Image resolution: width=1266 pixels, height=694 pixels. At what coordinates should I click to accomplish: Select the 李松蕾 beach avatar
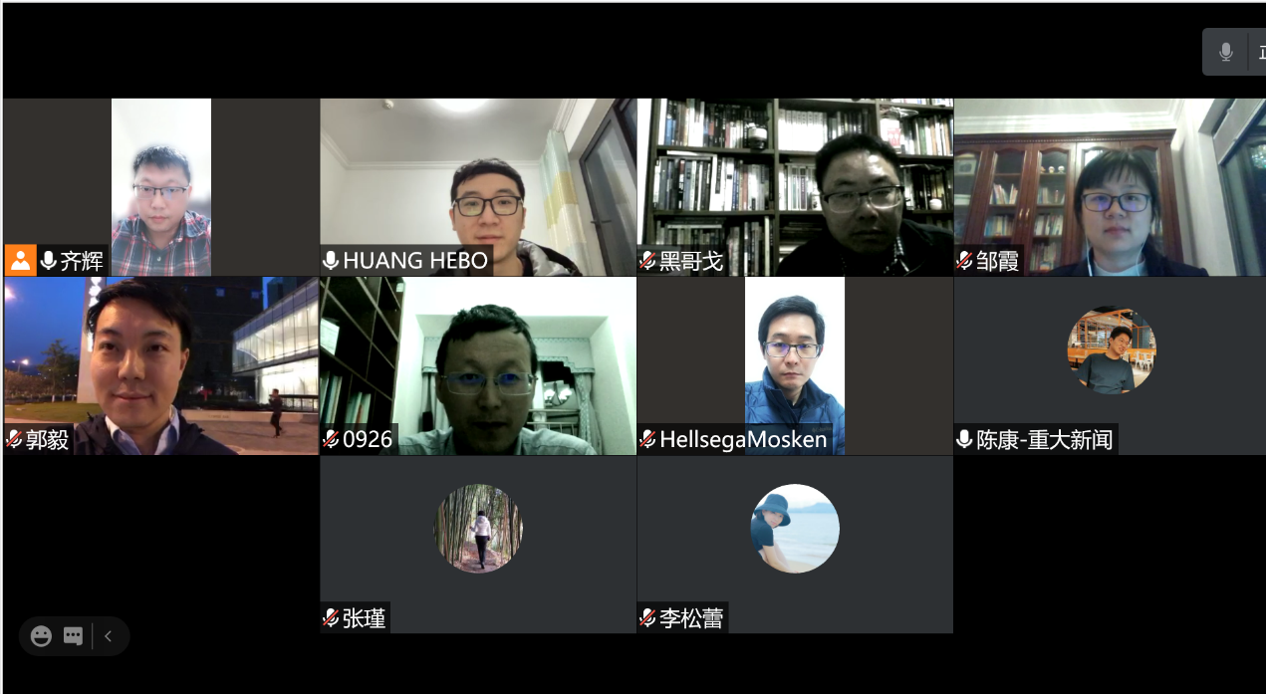795,529
